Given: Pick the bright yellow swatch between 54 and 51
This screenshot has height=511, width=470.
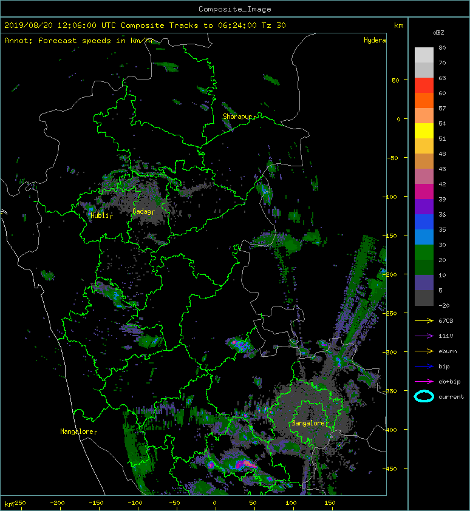Looking at the screenshot, I should (x=424, y=130).
